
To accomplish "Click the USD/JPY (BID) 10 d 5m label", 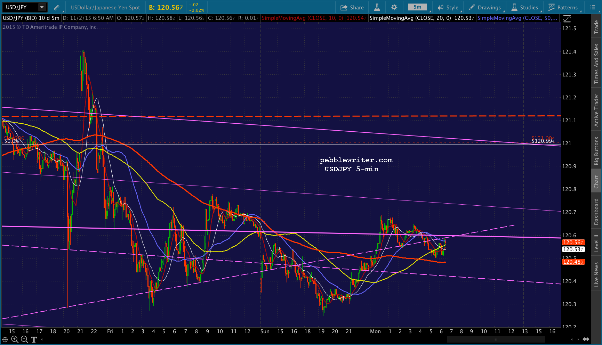I will [x=31, y=18].
